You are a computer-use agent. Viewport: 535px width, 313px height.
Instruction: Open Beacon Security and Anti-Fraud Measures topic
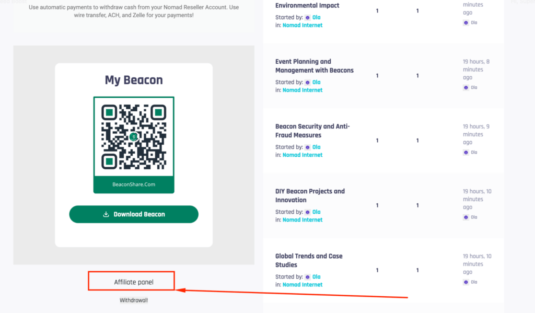coord(312,131)
